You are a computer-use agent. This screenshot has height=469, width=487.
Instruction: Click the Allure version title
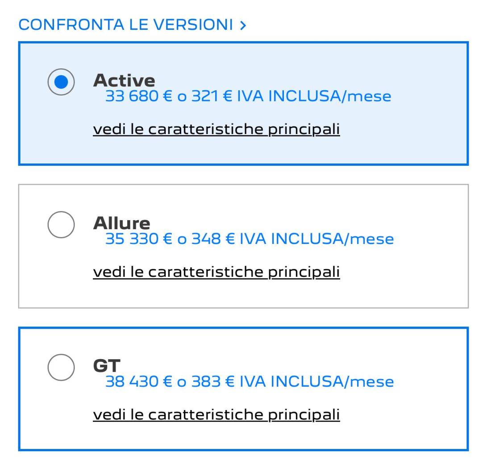[x=121, y=223]
